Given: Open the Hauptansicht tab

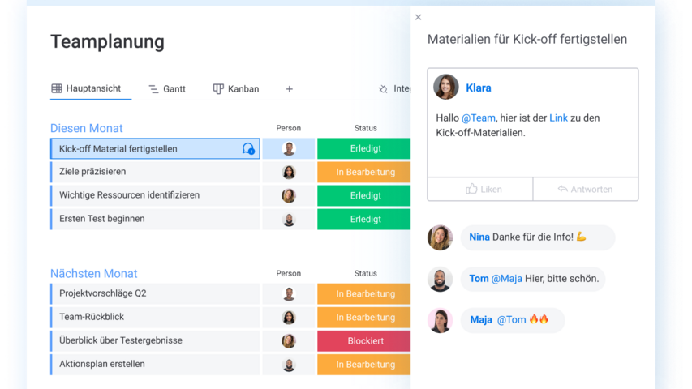Looking at the screenshot, I should tap(86, 88).
